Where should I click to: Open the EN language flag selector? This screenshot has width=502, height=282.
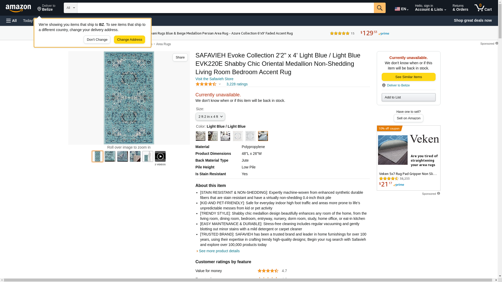(401, 9)
